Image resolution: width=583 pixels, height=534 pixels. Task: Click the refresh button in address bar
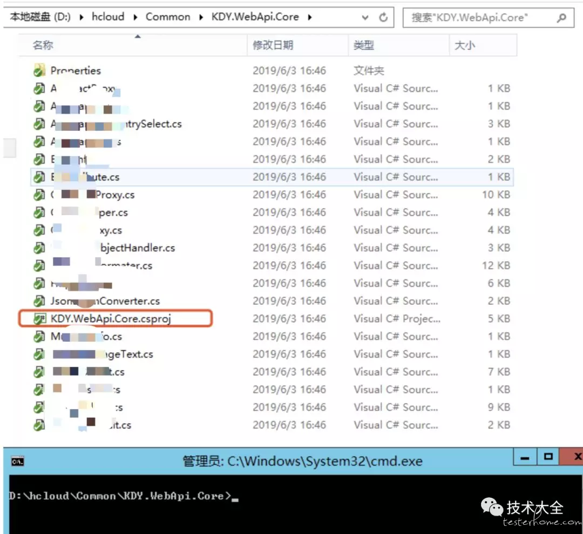(383, 17)
